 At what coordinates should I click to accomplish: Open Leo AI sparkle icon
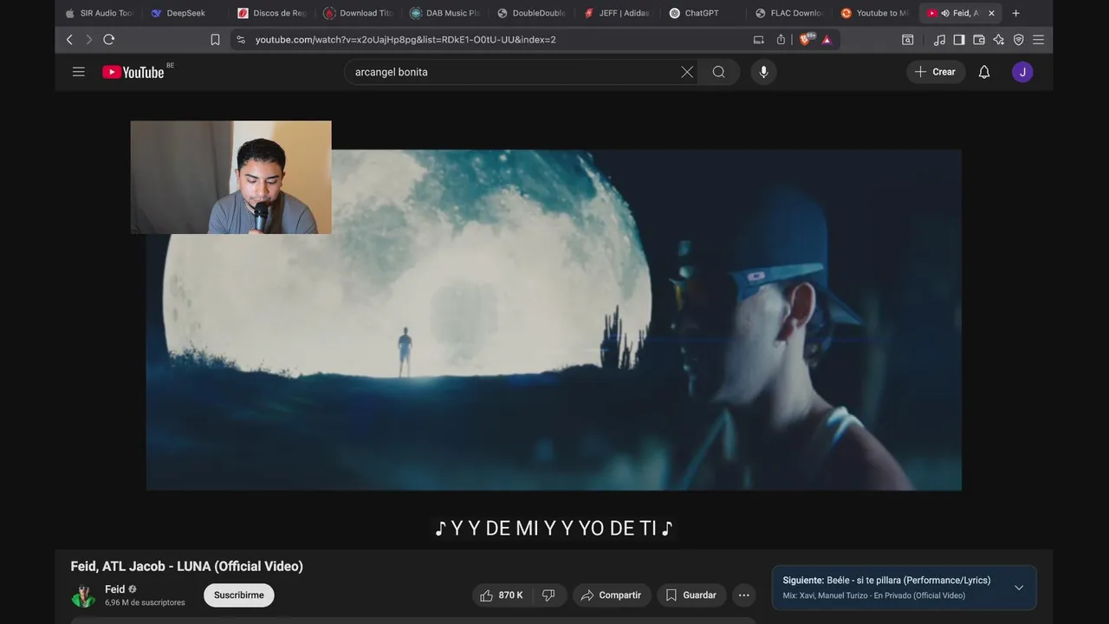999,39
